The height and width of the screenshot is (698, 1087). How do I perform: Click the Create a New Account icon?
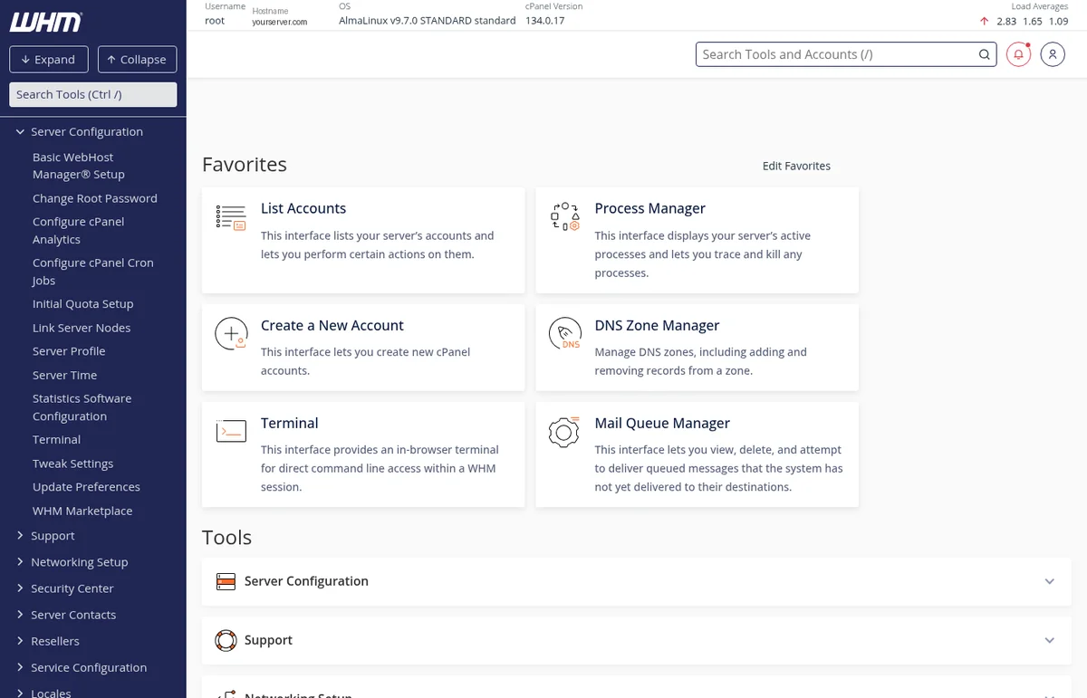(231, 333)
